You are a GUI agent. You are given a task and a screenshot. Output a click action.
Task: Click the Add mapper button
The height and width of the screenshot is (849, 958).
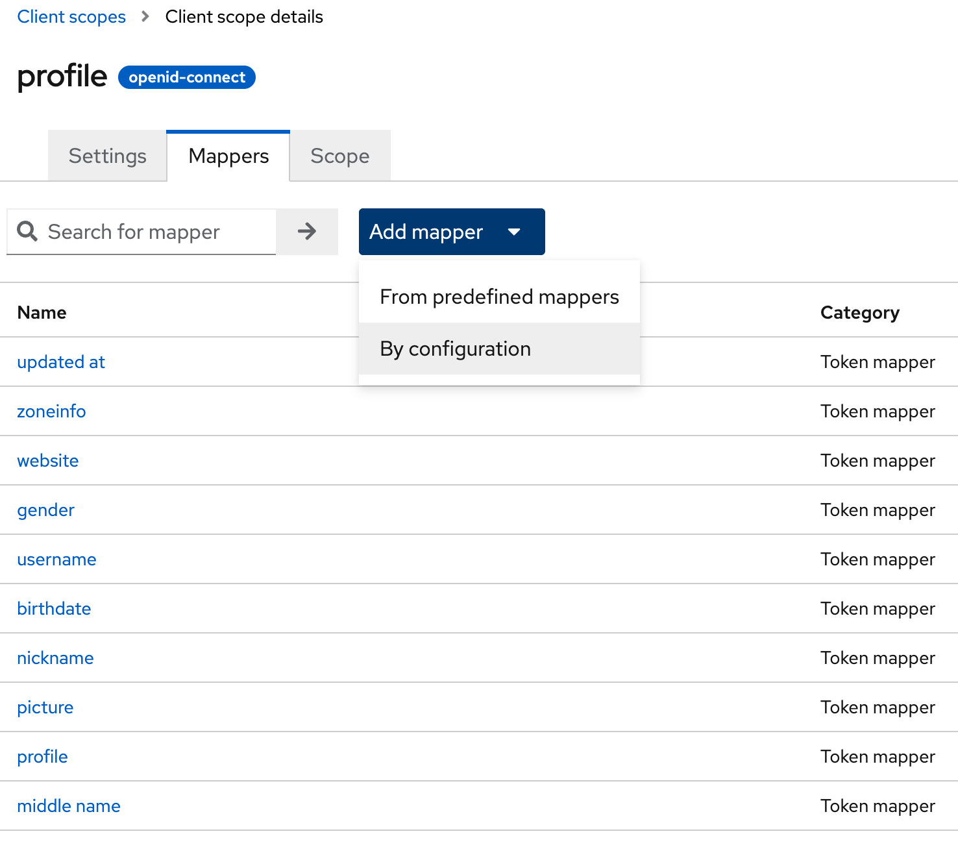[426, 232]
